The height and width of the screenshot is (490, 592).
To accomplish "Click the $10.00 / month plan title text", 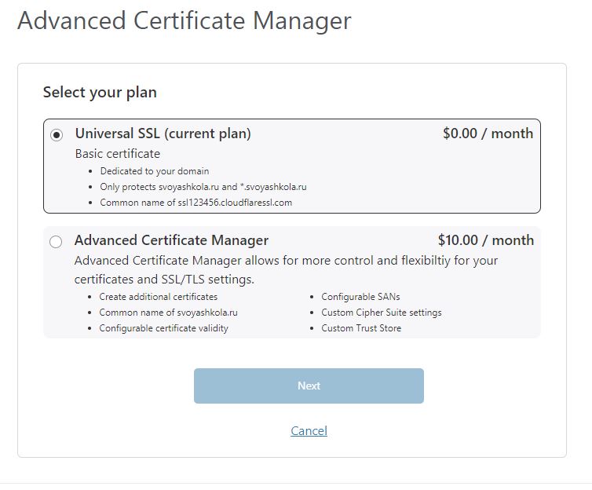I will pyautogui.click(x=486, y=240).
